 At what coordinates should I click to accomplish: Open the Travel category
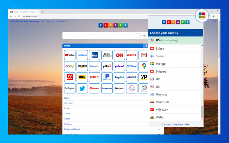coord(67,114)
